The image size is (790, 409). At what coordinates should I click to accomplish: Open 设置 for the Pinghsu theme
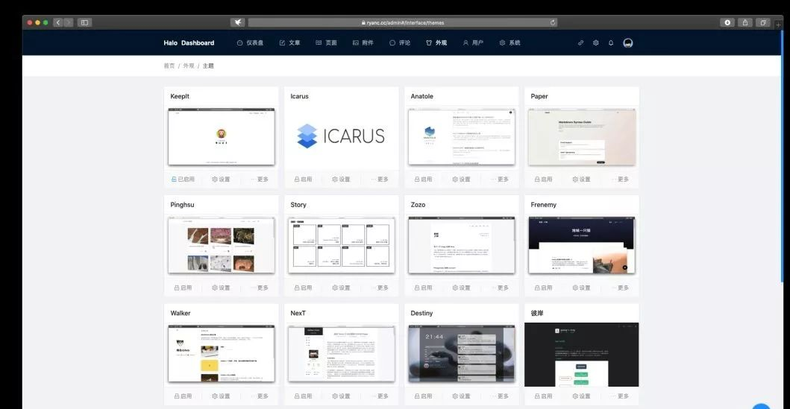point(221,288)
